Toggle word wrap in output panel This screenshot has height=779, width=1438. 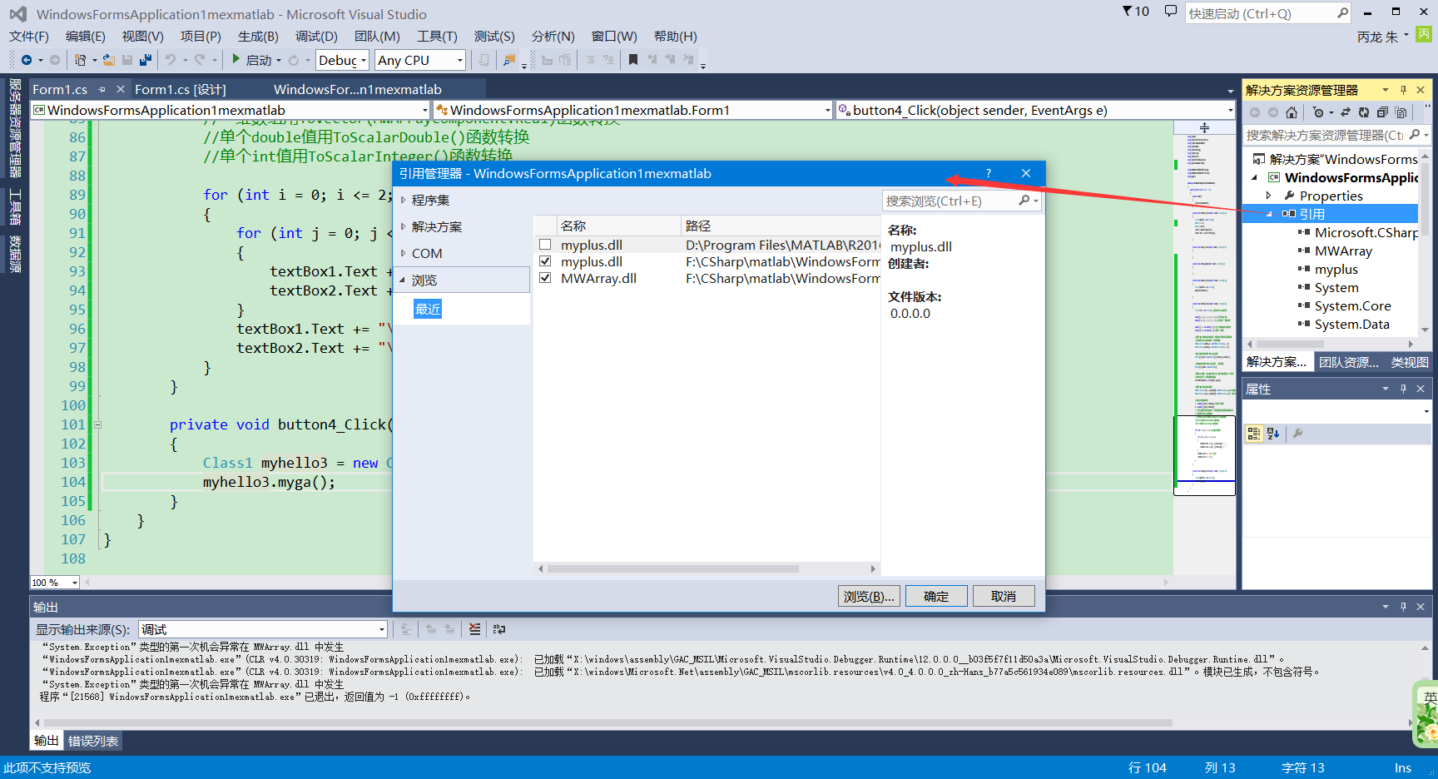point(499,629)
